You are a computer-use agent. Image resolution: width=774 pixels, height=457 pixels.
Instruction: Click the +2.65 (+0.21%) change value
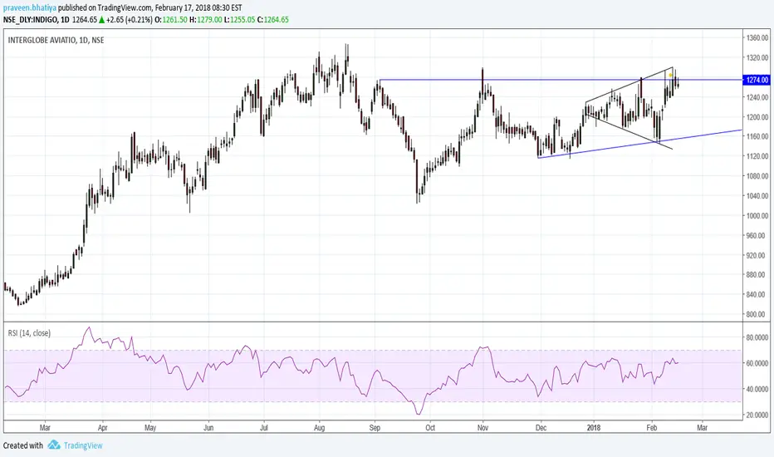pyautogui.click(x=130, y=20)
